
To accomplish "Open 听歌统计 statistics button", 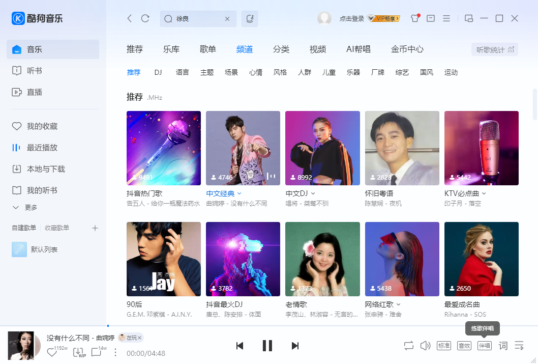I will pos(495,50).
